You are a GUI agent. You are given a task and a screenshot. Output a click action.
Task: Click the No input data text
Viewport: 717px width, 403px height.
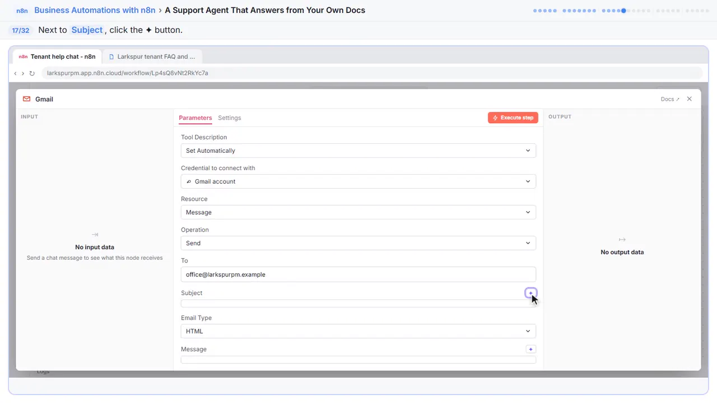coord(95,247)
